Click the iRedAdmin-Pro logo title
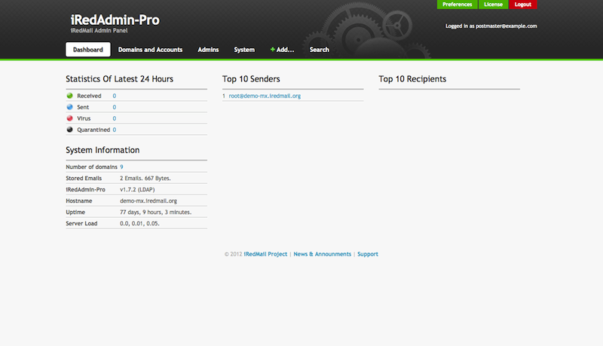The image size is (603, 346). [115, 20]
